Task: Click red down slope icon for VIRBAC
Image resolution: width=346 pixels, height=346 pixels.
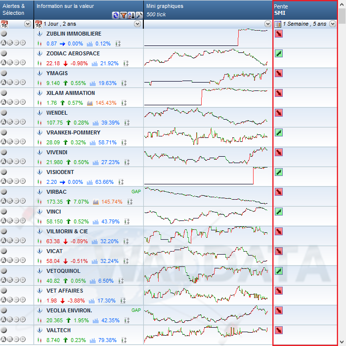Action: (x=279, y=192)
